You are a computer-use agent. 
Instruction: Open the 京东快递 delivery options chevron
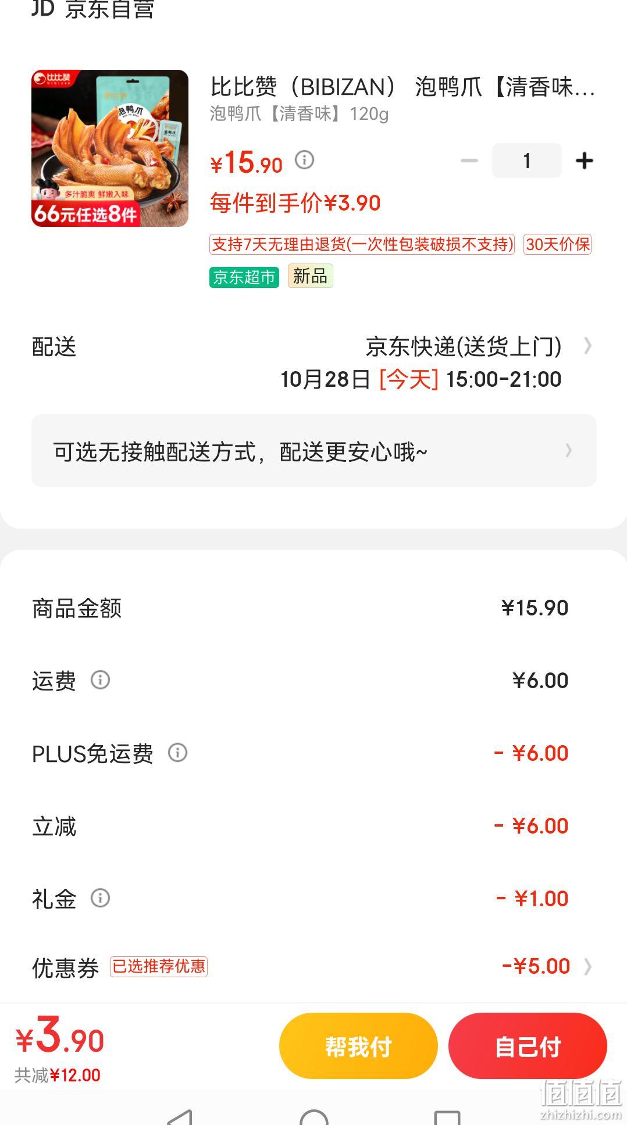click(587, 346)
